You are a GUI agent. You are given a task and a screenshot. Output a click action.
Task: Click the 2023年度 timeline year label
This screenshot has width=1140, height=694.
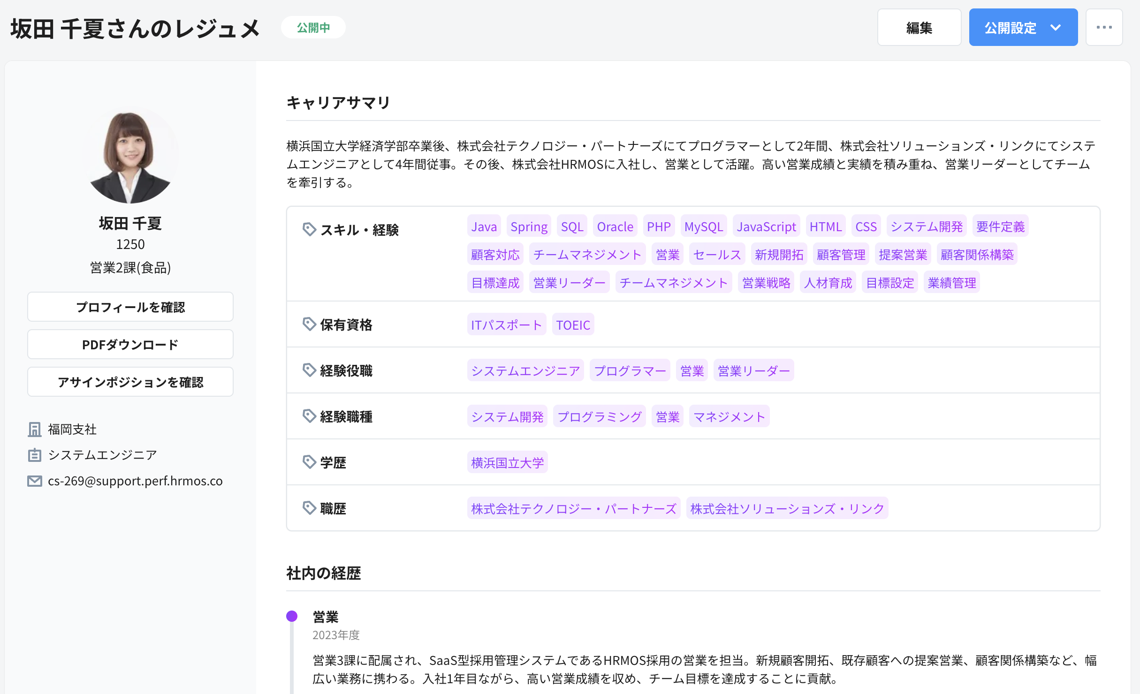pyautogui.click(x=336, y=635)
